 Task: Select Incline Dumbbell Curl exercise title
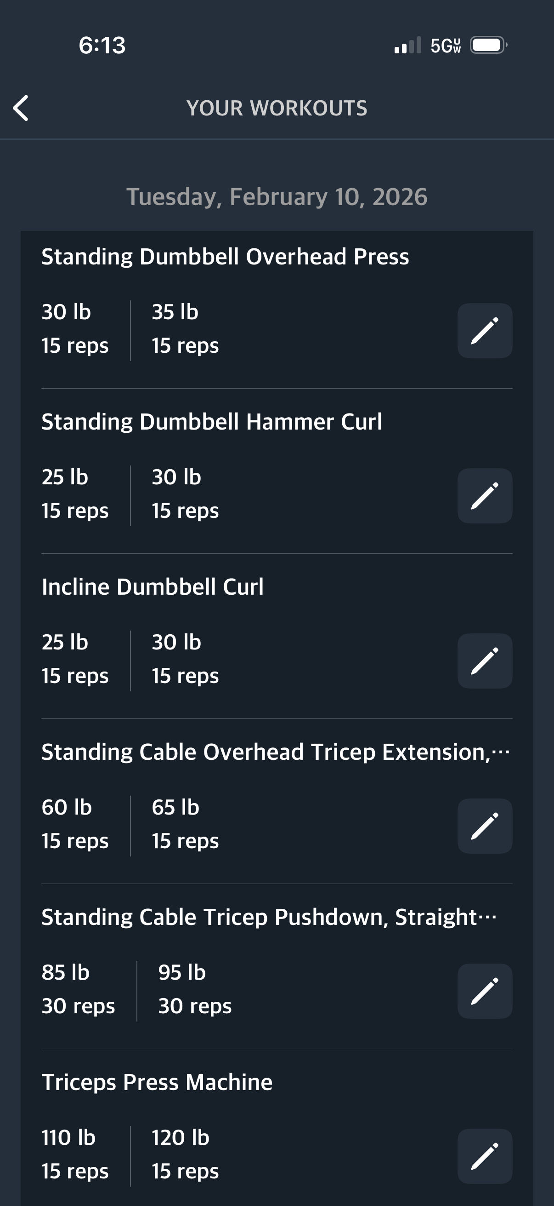coord(153,586)
